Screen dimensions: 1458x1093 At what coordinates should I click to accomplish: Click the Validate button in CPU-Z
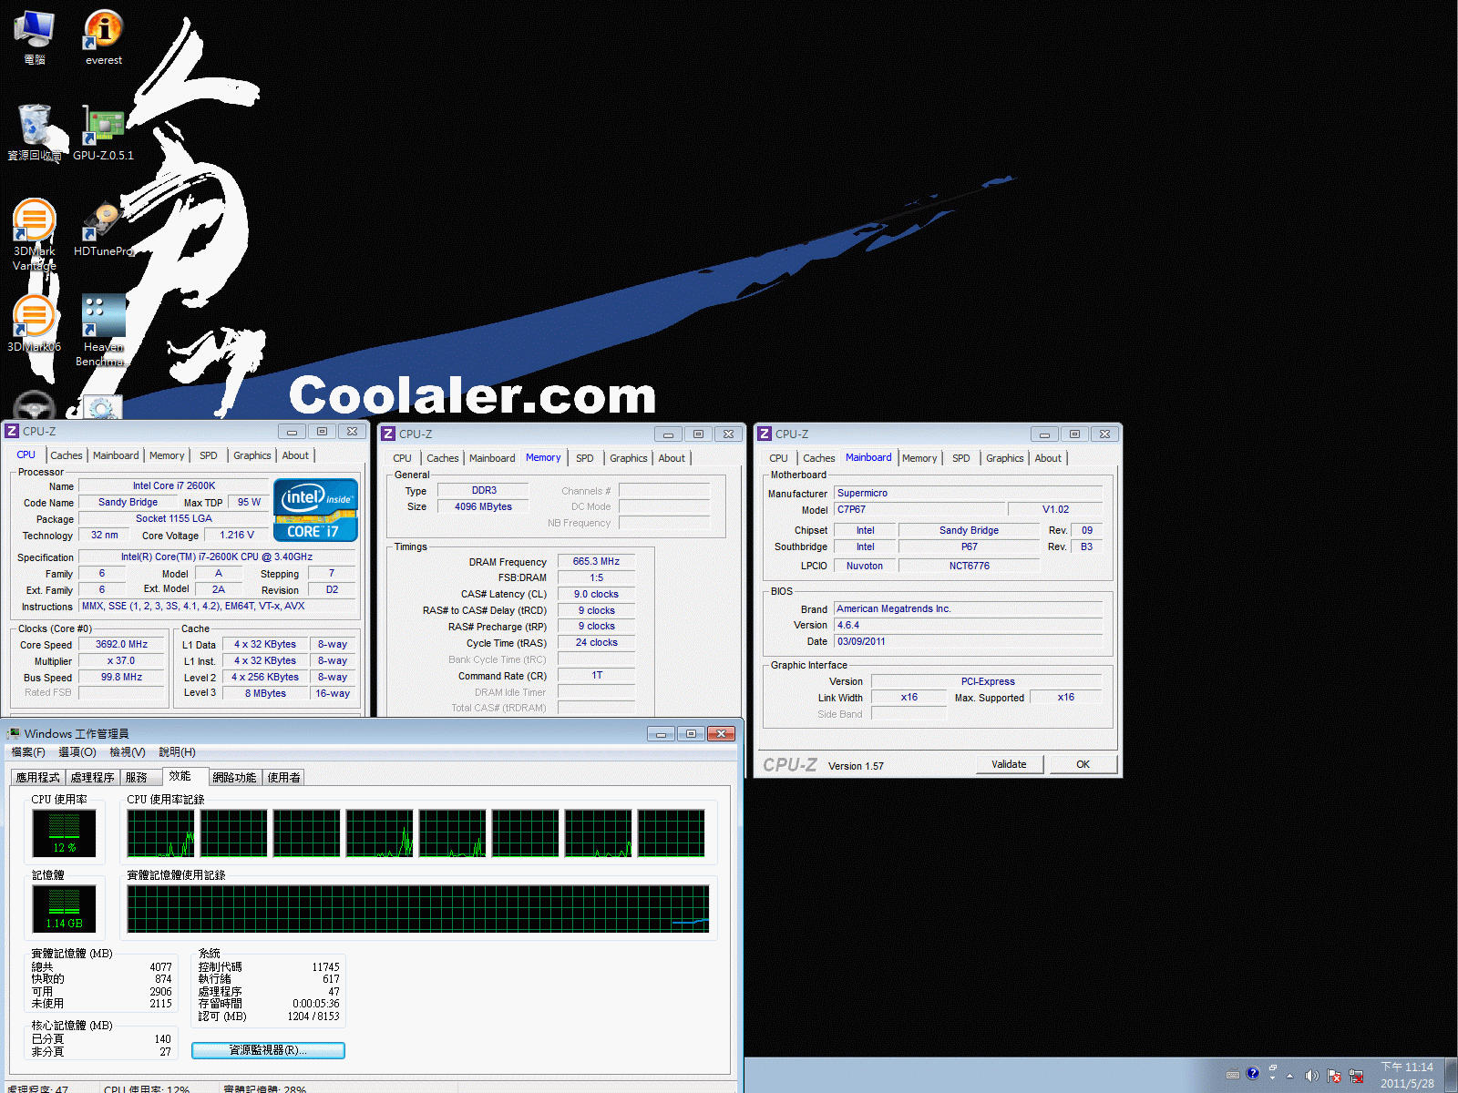(1009, 764)
